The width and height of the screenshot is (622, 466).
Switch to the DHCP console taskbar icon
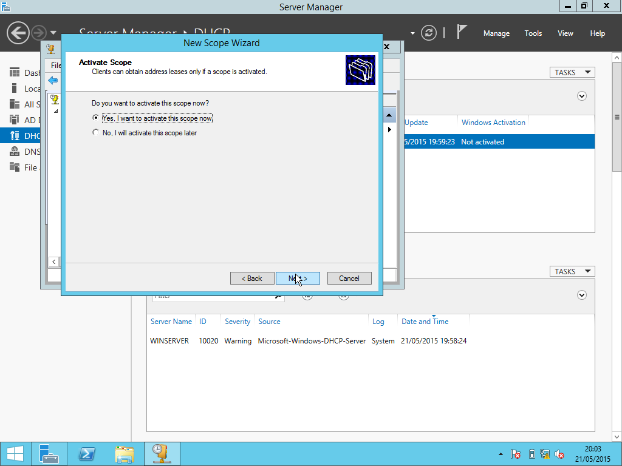coord(162,454)
